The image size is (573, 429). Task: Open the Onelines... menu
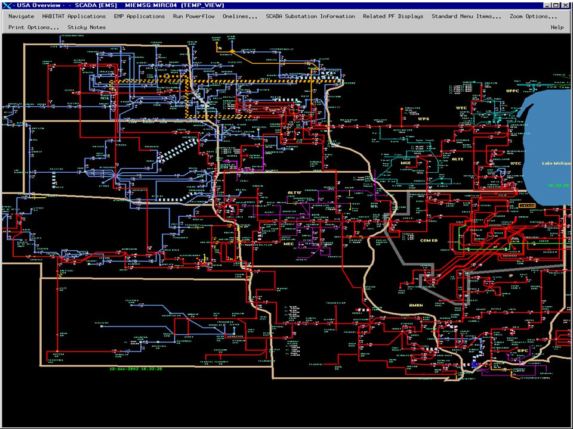click(x=240, y=17)
